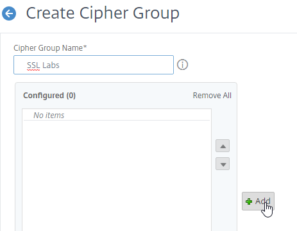Click the "(0)" count next to Configured
The width and height of the screenshot is (297, 231).
(71, 96)
